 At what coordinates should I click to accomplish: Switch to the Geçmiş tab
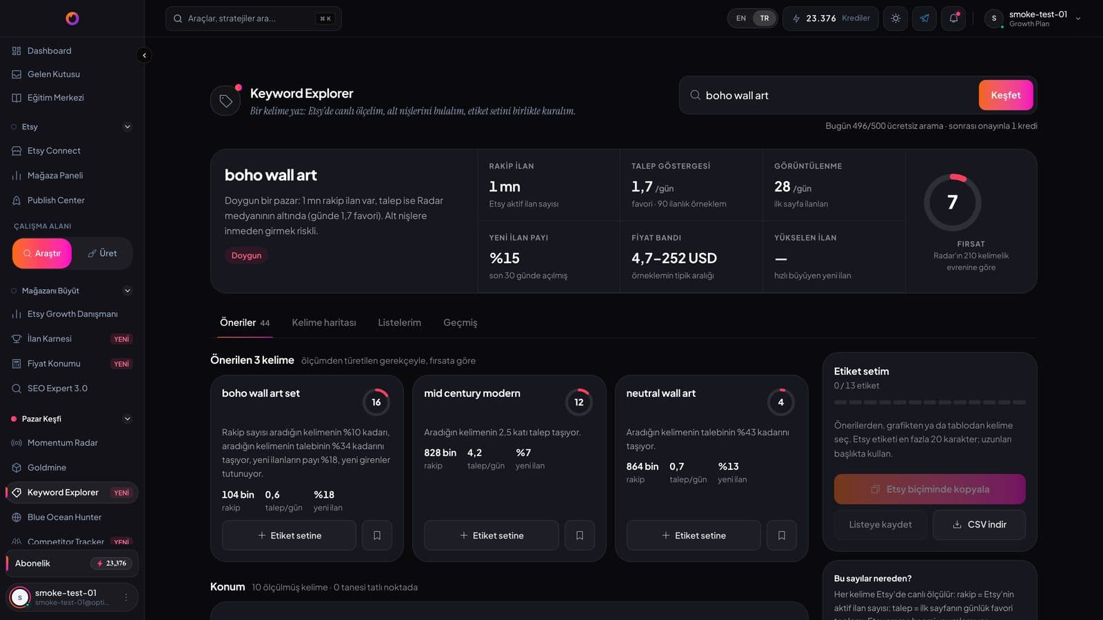460,322
